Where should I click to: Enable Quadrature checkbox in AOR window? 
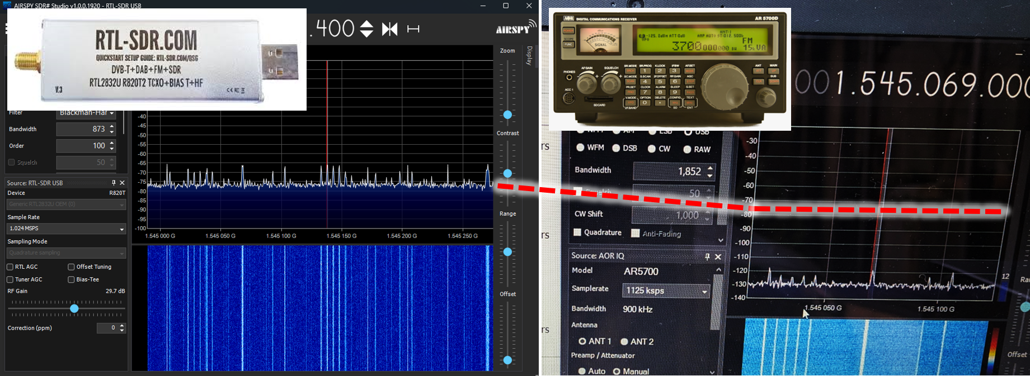tap(577, 232)
